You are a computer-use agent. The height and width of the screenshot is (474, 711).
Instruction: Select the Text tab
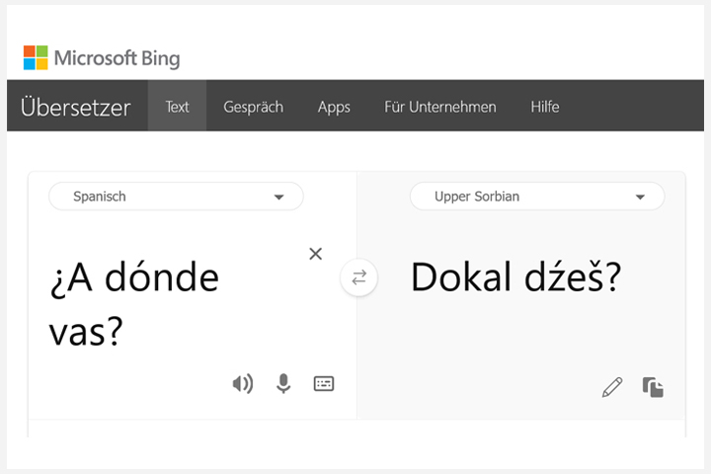click(x=177, y=107)
